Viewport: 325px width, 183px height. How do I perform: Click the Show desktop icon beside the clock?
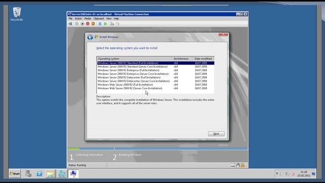point(314,174)
